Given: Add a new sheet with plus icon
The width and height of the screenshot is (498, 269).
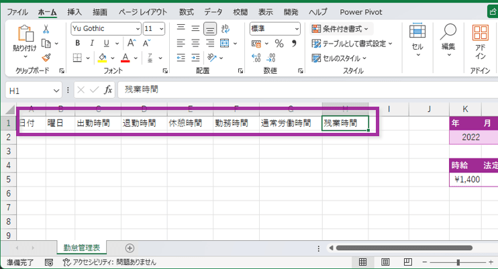Looking at the screenshot, I should pyautogui.click(x=130, y=248).
